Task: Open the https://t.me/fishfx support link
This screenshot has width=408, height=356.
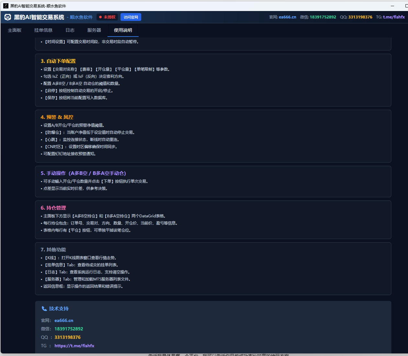Action: pyautogui.click(x=74, y=346)
